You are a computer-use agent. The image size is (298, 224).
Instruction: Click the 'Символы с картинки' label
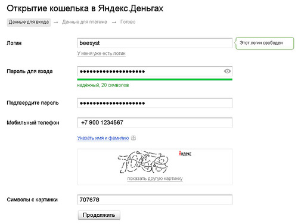coord(32,200)
